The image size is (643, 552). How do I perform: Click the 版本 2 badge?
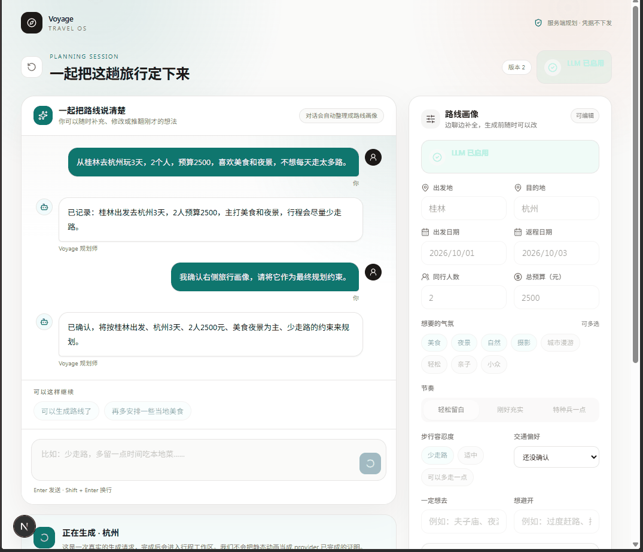pyautogui.click(x=516, y=67)
